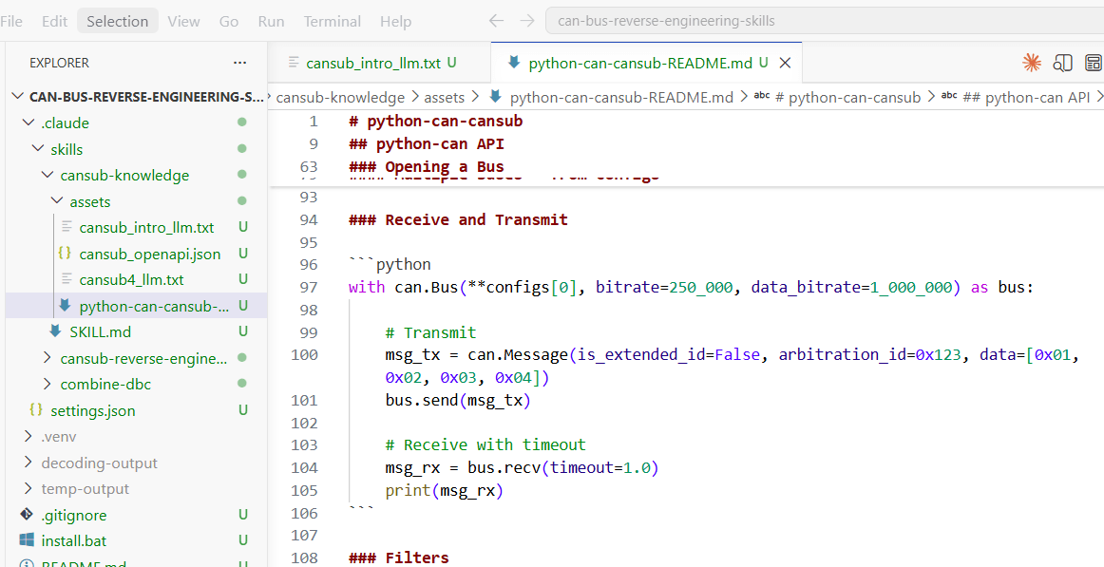Image resolution: width=1104 pixels, height=567 pixels.
Task: Click the back navigation arrow
Action: [496, 21]
